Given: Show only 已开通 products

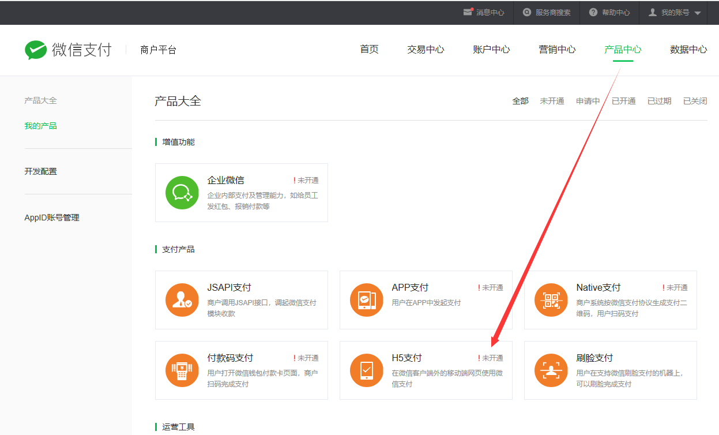Looking at the screenshot, I should point(623,101).
